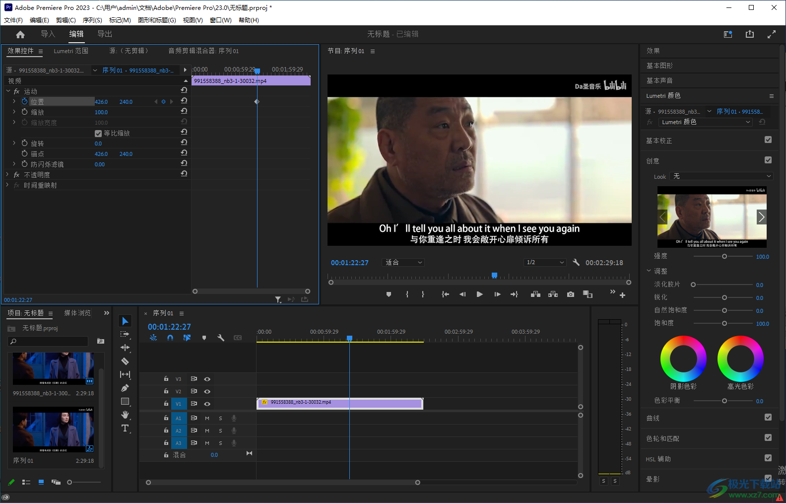Toggle V1 track output eye
Image resolution: width=786 pixels, height=503 pixels.
click(207, 404)
